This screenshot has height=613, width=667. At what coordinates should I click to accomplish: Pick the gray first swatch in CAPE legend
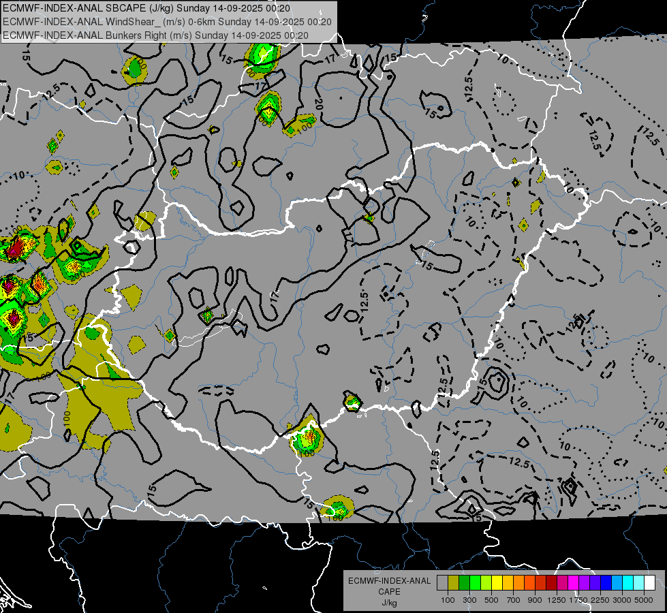442,583
